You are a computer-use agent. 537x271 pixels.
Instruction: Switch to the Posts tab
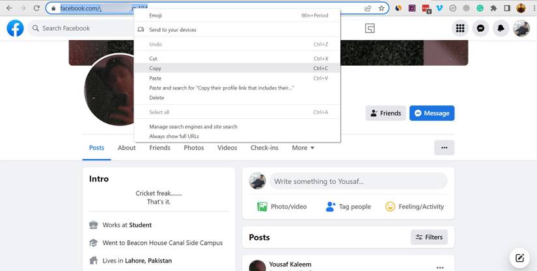coord(96,148)
